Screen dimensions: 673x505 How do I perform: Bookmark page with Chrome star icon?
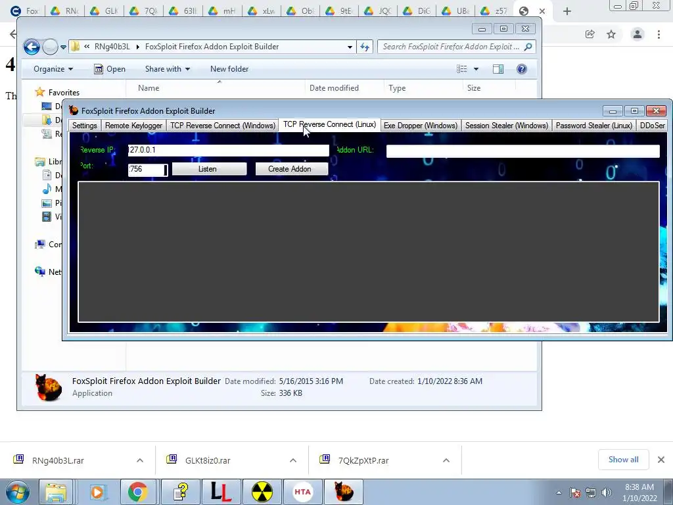click(611, 34)
